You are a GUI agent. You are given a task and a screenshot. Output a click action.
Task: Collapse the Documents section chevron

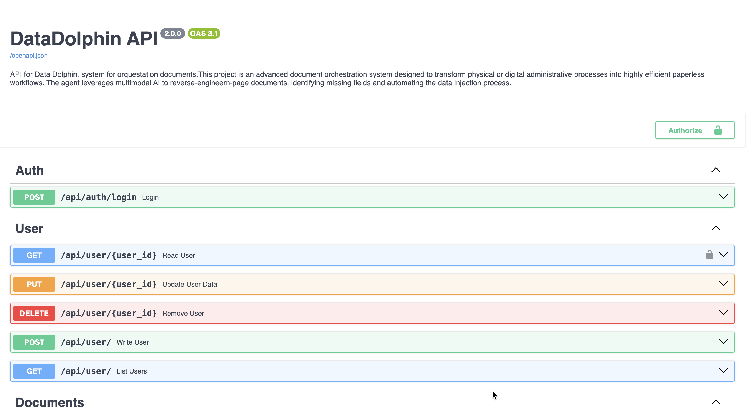pos(716,402)
